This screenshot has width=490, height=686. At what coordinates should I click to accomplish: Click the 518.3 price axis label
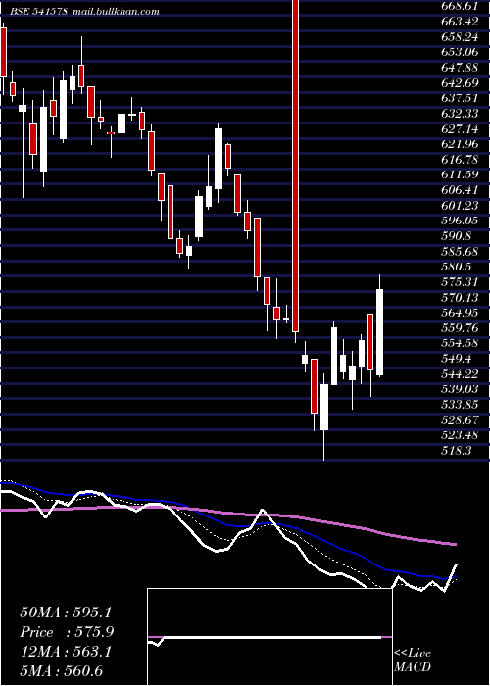tap(457, 450)
